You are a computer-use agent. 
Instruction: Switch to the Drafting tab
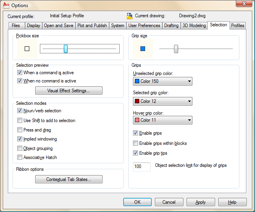pos(171,26)
